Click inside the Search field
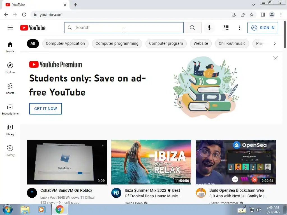Viewport: 287px width, 215px height. click(124, 28)
